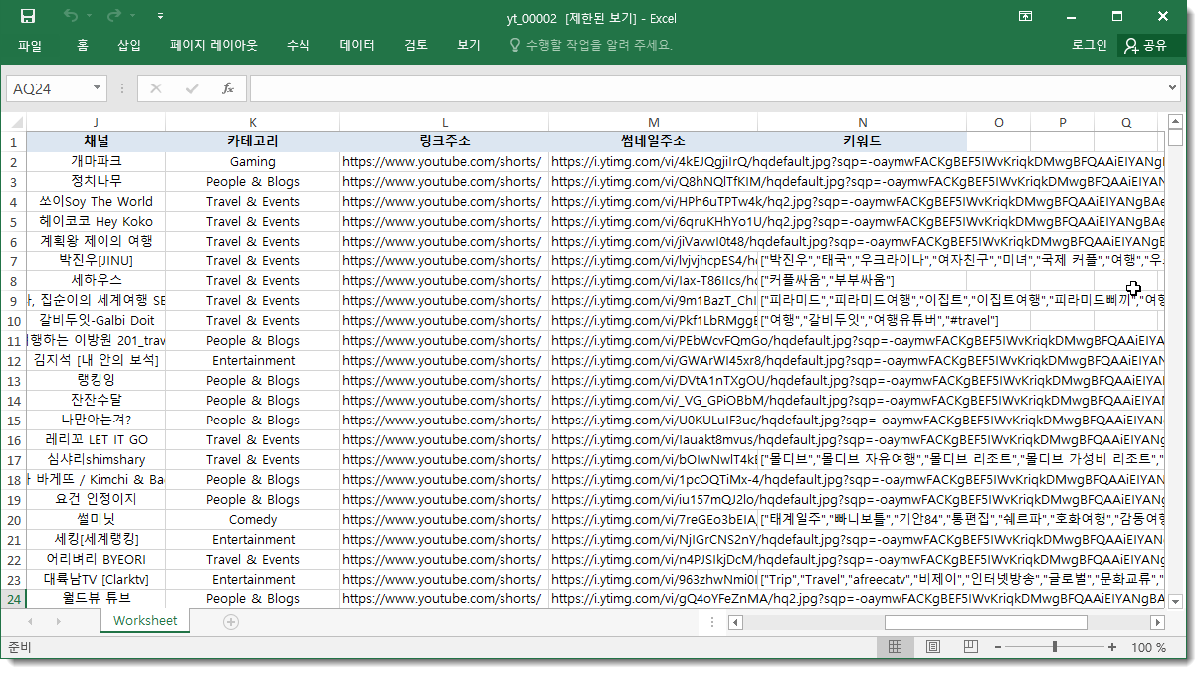
Task: Click the Name Box showing AQ24
Action: click(49, 88)
